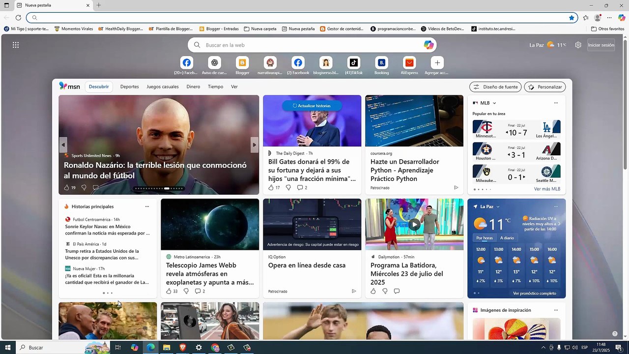Screen dimensions: 629x354
Task: Like the Programa La Batidora video
Action: pyautogui.click(x=373, y=291)
